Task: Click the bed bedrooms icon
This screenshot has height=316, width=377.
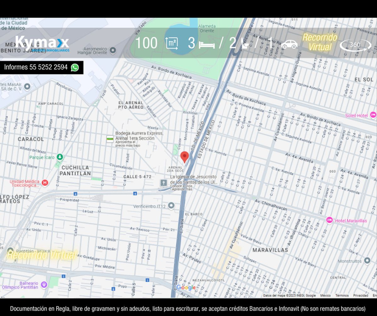Action: (x=207, y=45)
